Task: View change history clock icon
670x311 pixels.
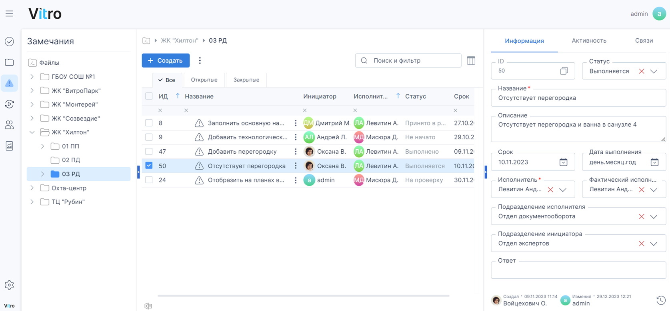Action: pyautogui.click(x=661, y=300)
